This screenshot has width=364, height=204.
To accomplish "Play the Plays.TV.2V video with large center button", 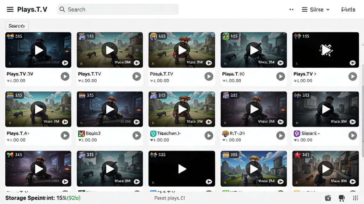I will click(x=38, y=50).
